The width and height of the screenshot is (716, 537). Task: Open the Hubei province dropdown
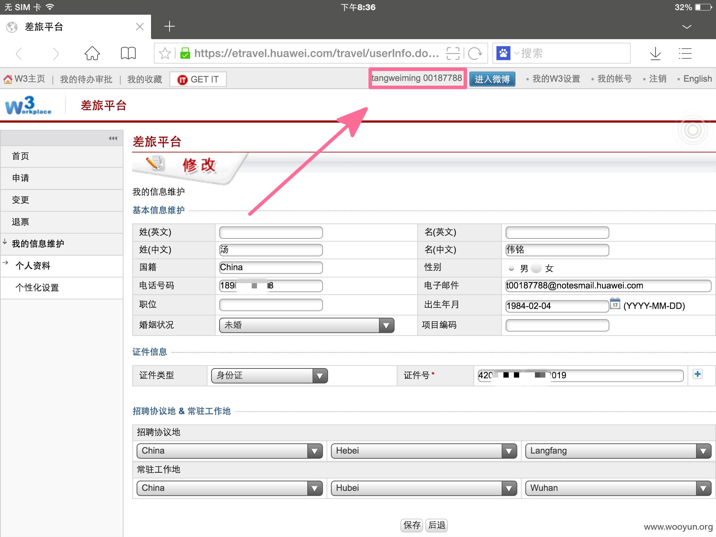coord(424,488)
